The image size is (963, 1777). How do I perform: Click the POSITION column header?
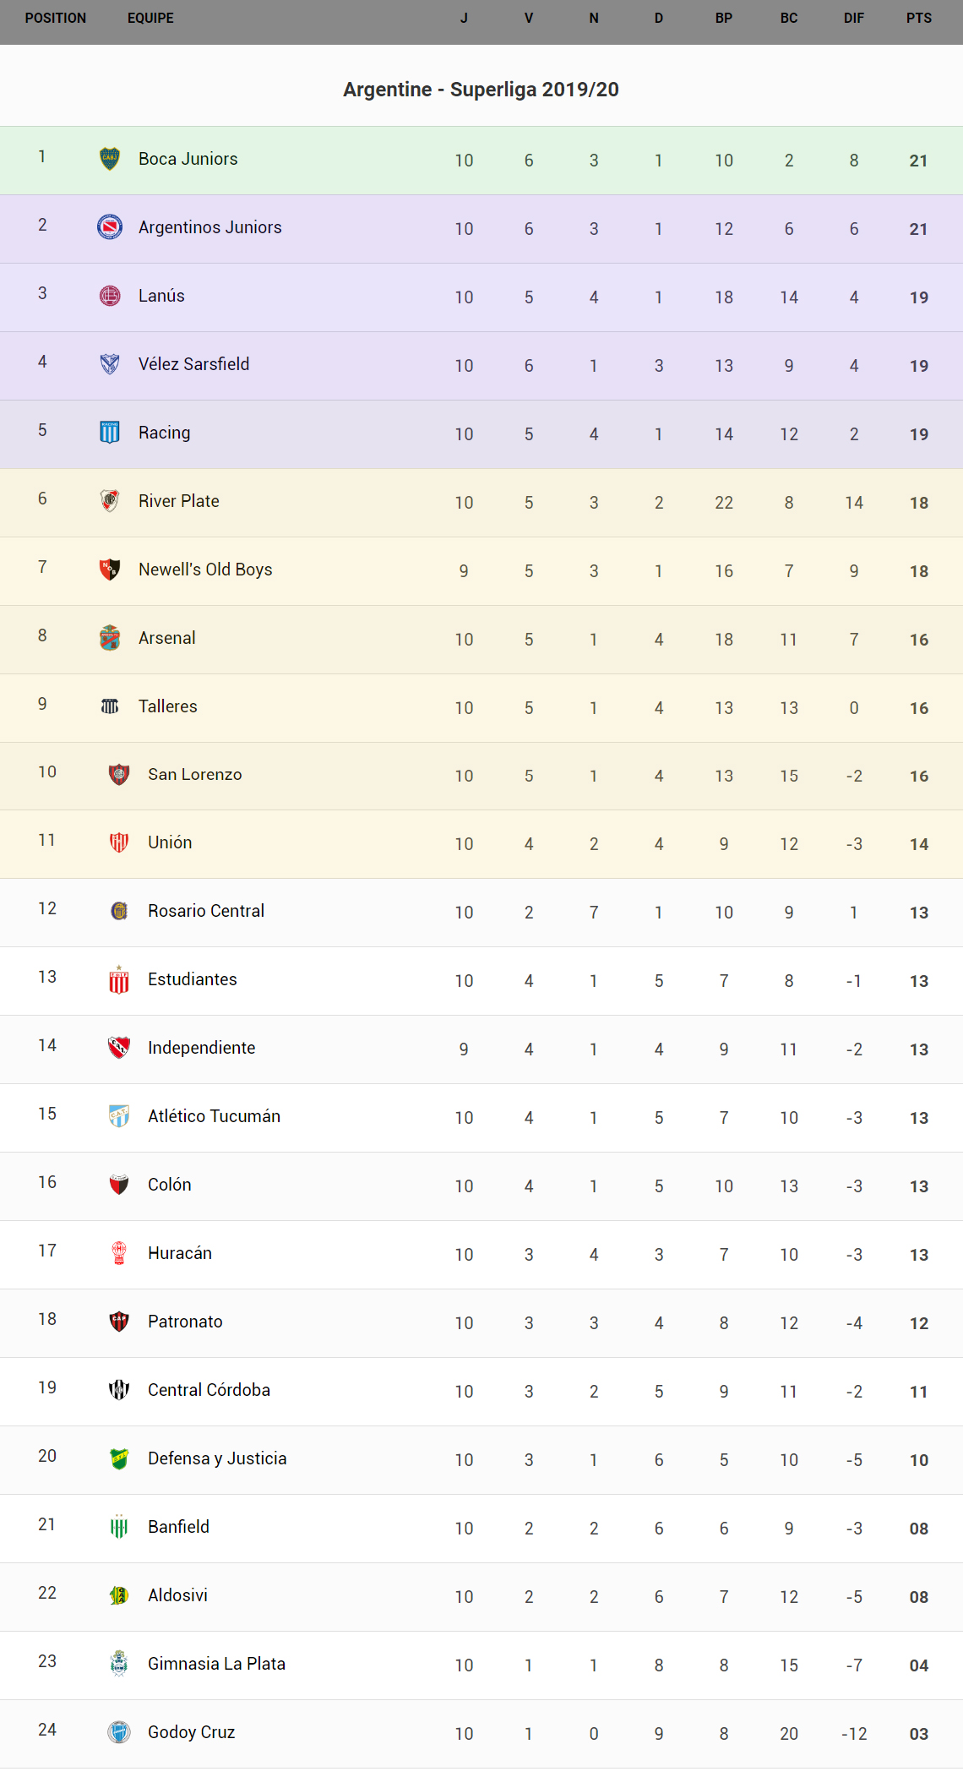[x=56, y=19]
